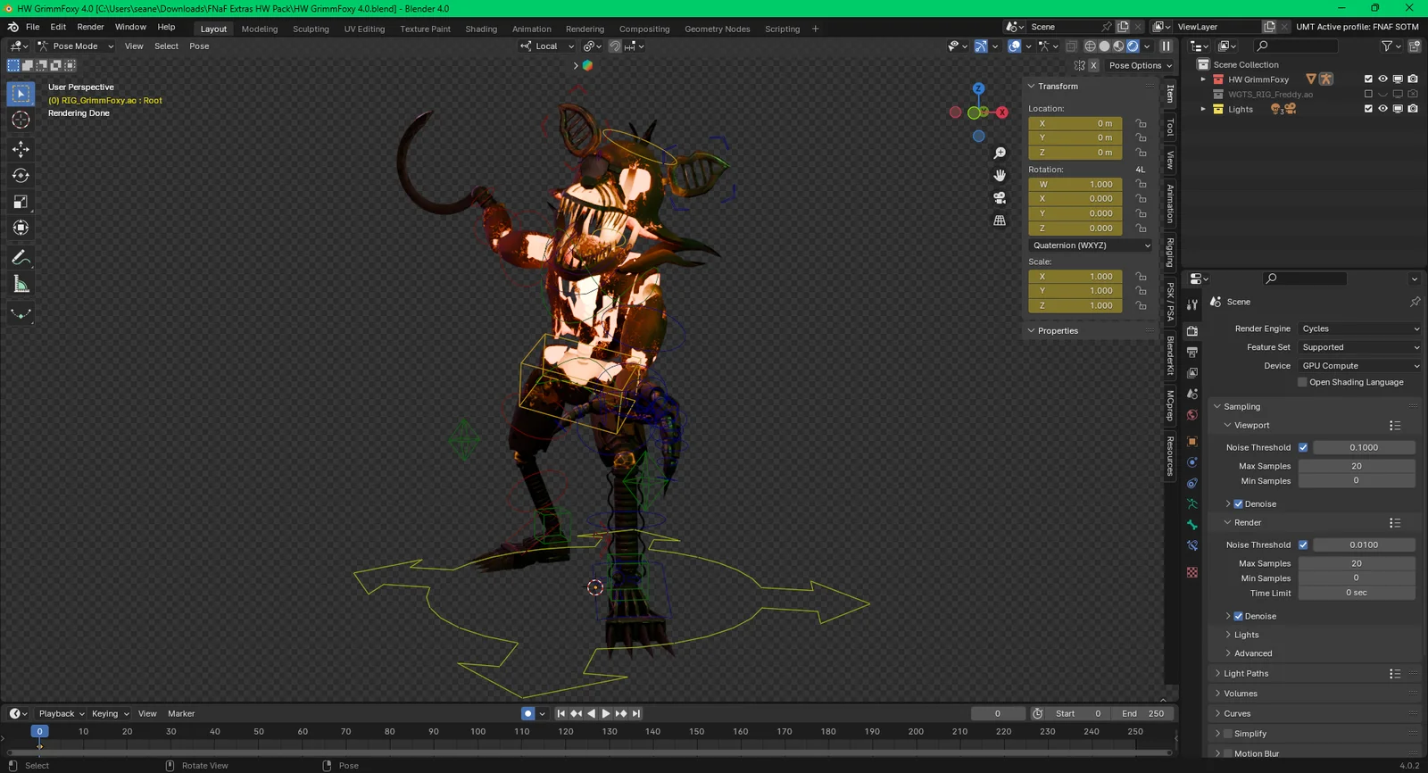Viewport: 1428px width, 773px height.
Task: Select the Measure ruler tool
Action: tap(21, 285)
